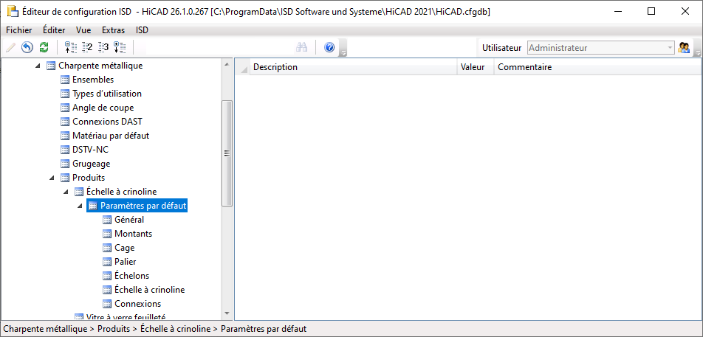Image resolution: width=703 pixels, height=337 pixels.
Task: Click the user management people icon
Action: pyautogui.click(x=684, y=47)
